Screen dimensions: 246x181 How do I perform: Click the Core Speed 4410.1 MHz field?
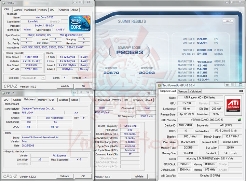coord(31,57)
